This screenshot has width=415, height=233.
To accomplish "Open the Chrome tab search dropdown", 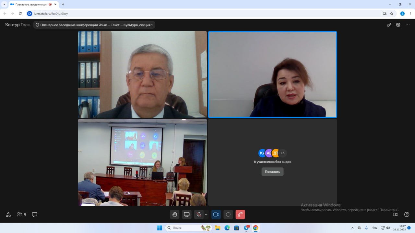I will pos(4,5).
